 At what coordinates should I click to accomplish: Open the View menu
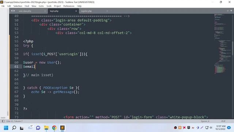pyautogui.click(x=34, y=6)
